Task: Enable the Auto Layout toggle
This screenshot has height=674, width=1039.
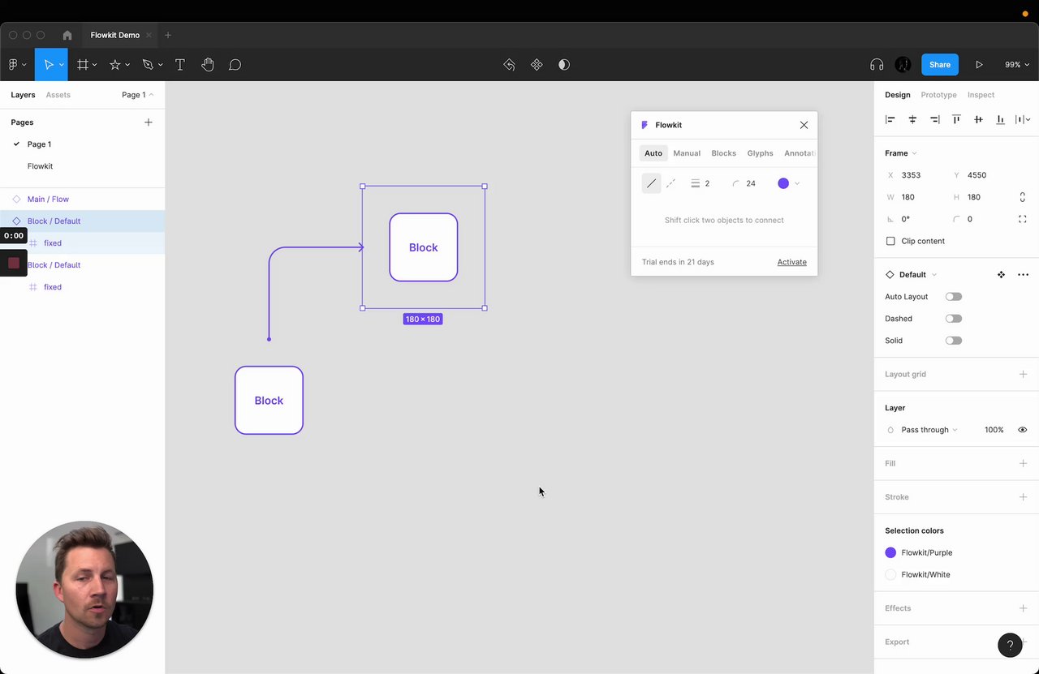Action: [954, 297]
